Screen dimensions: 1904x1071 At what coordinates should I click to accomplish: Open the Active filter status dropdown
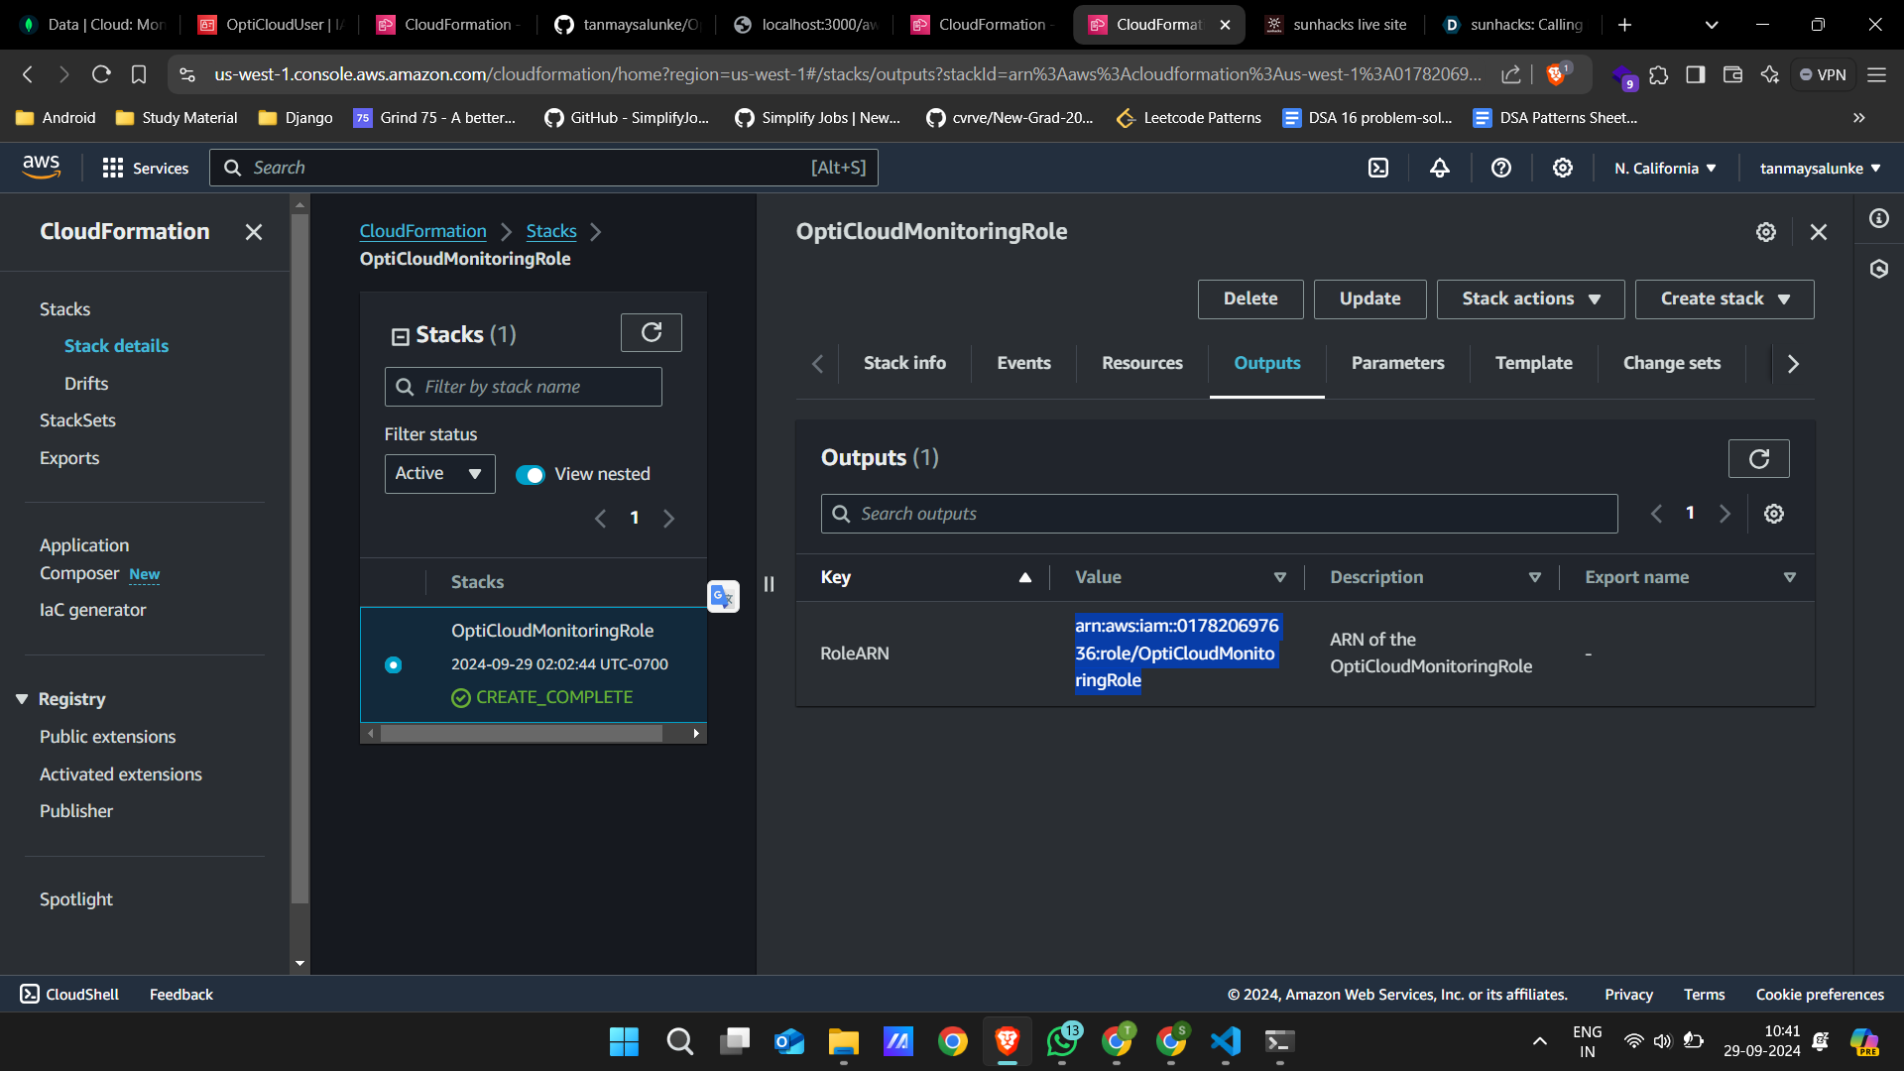[439, 474]
